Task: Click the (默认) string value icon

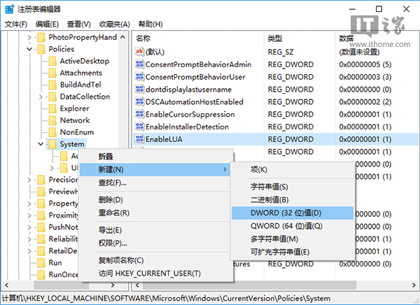Action: (x=139, y=51)
